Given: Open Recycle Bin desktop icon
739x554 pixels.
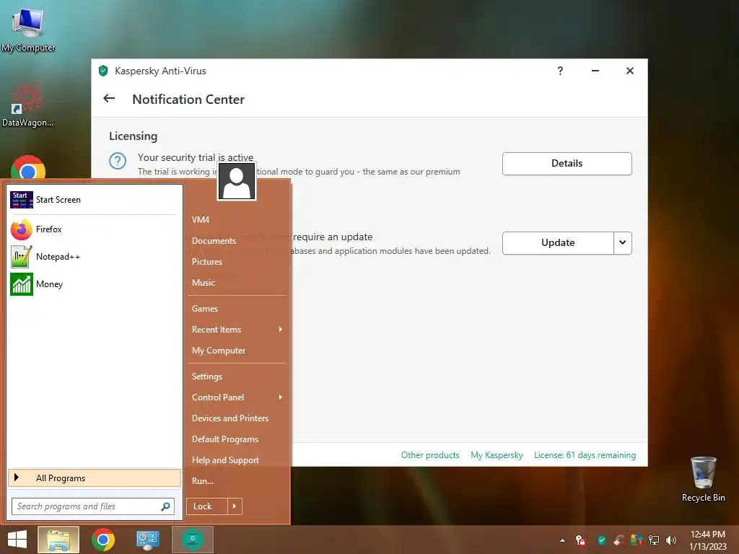Looking at the screenshot, I should [703, 479].
